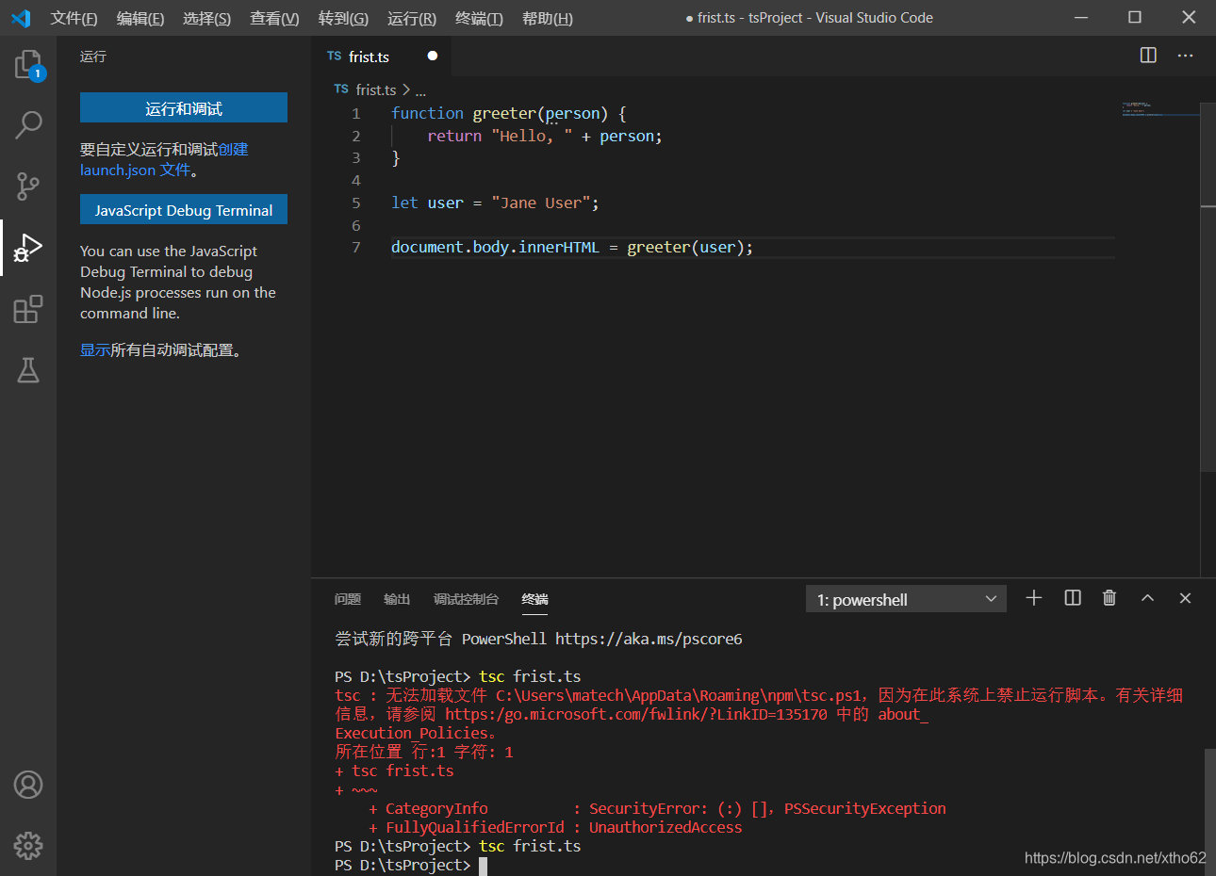Kill the terminal with trash icon
This screenshot has width=1216, height=876.
(x=1109, y=598)
